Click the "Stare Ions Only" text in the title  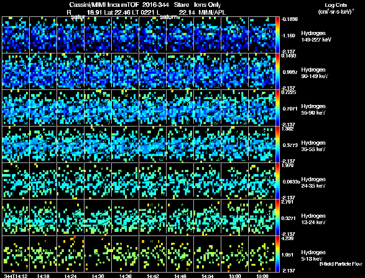tap(198, 5)
